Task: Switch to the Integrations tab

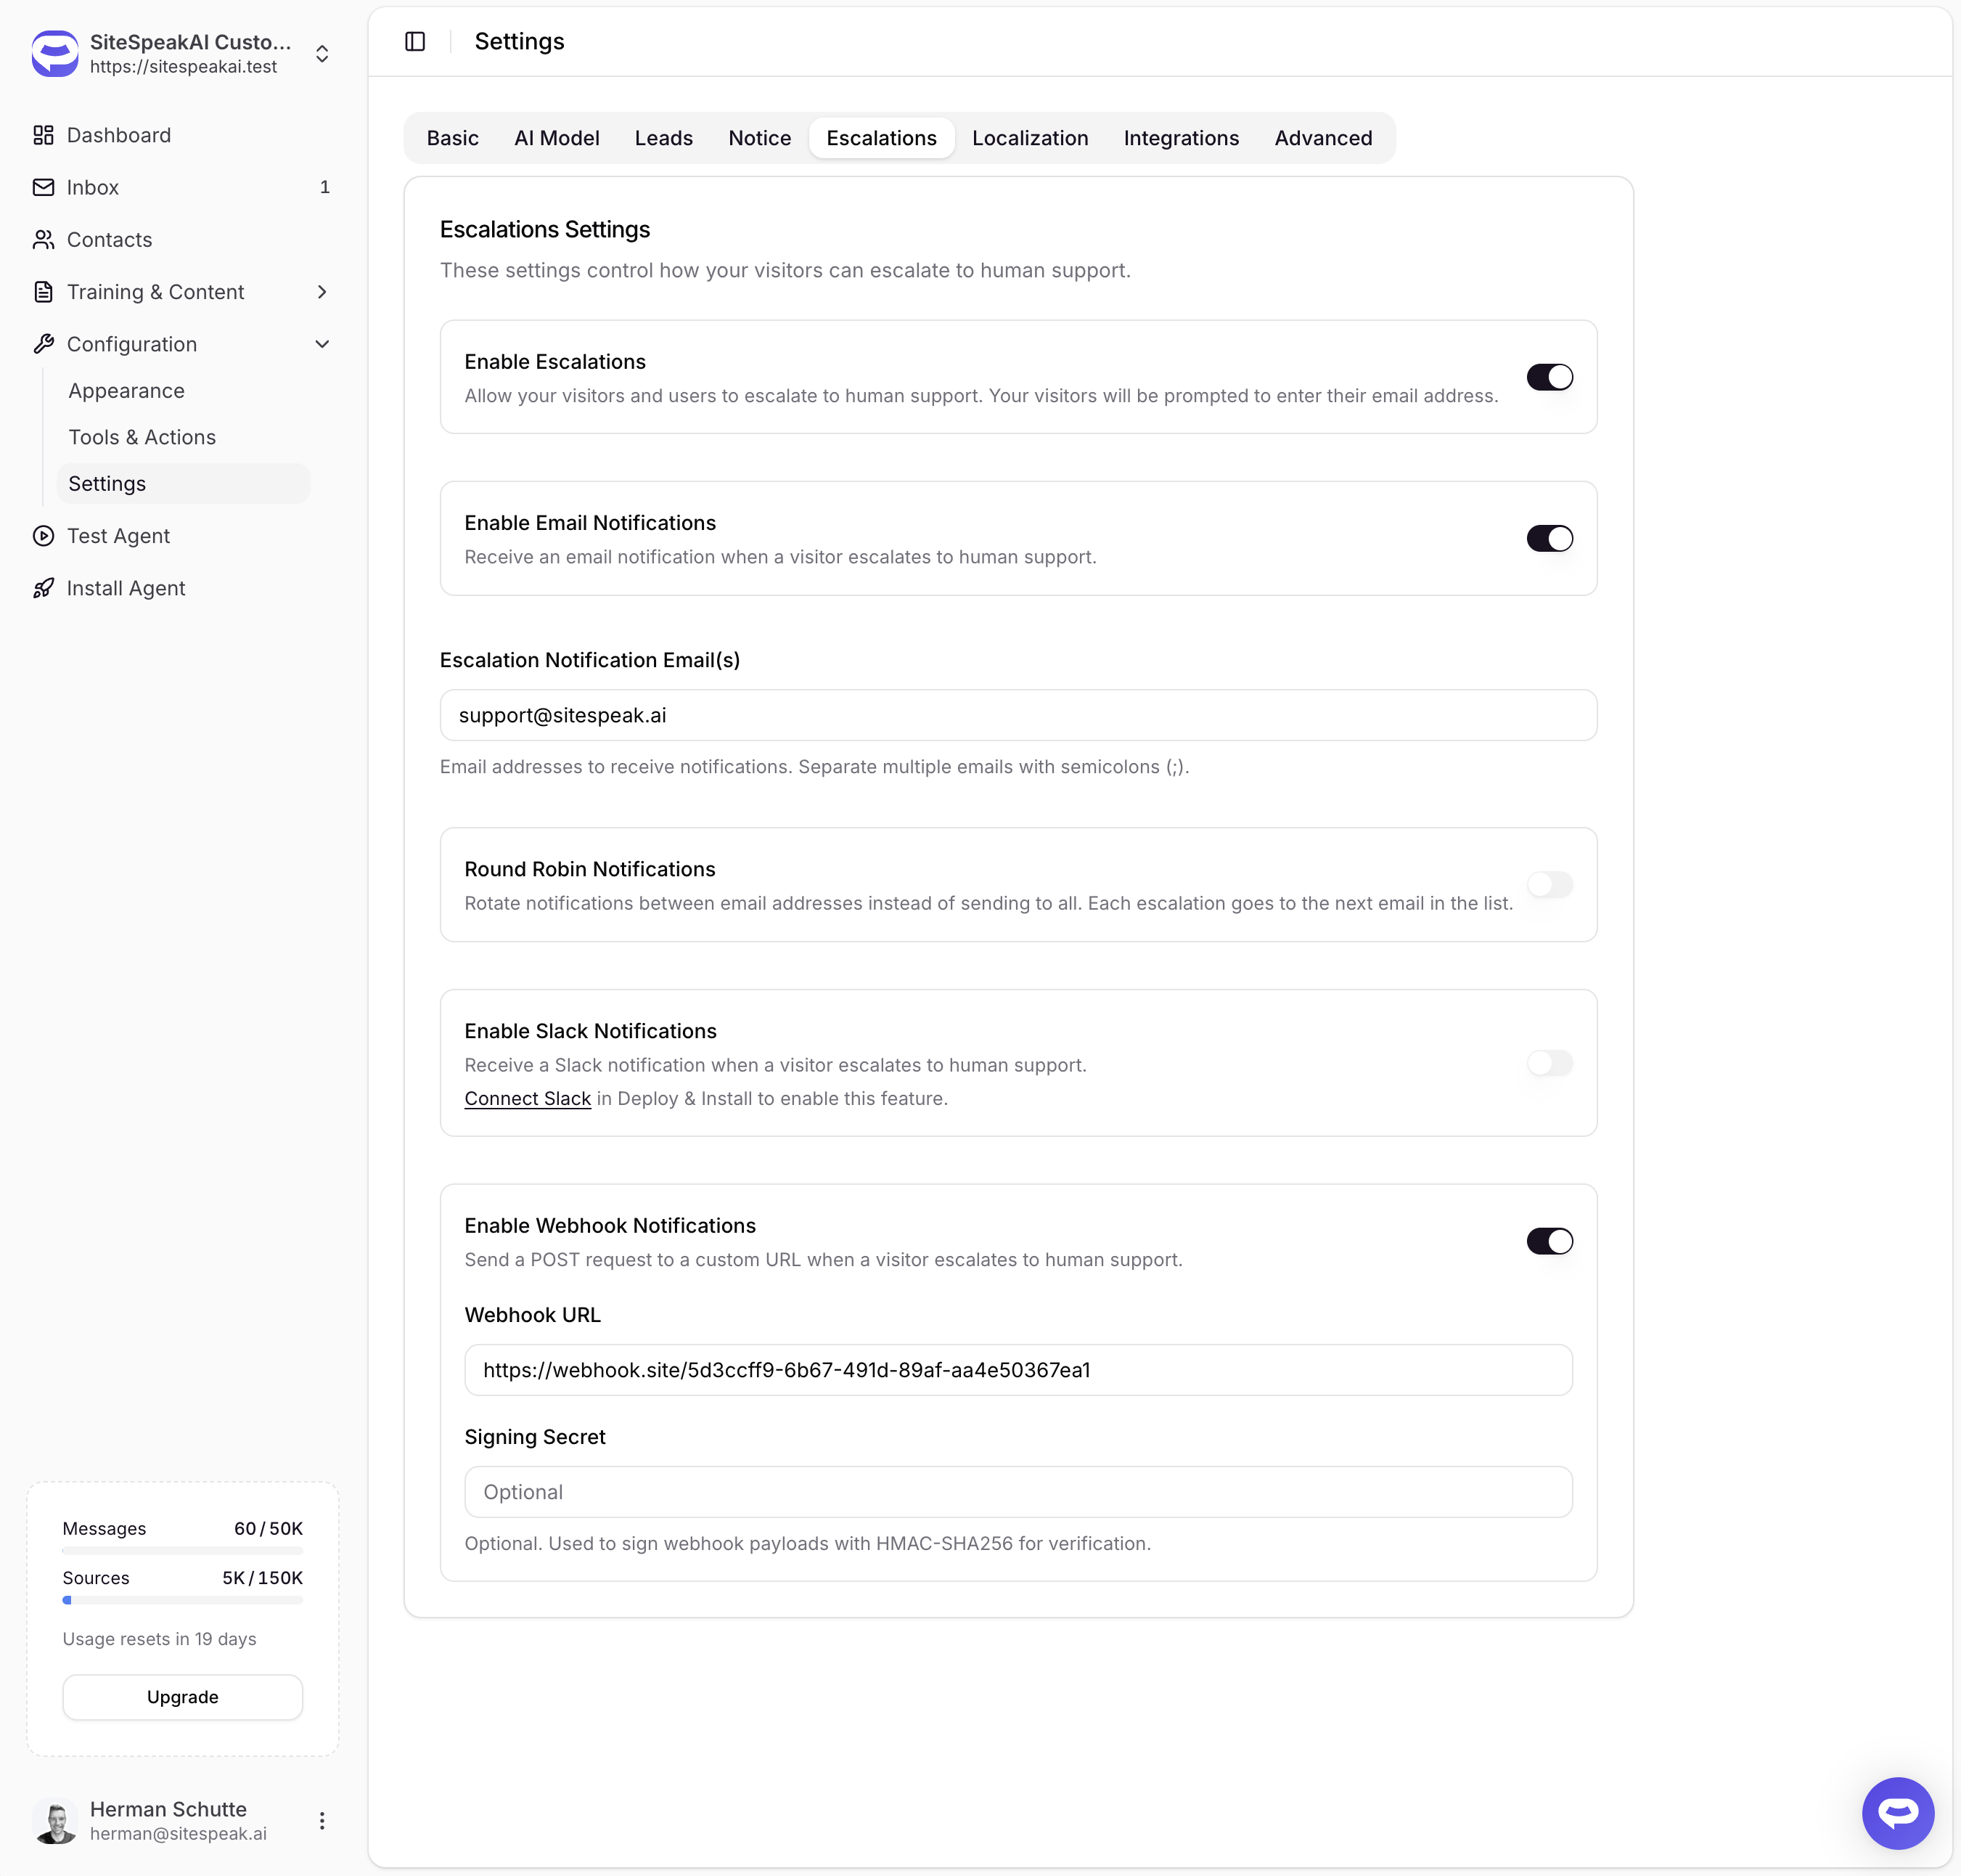Action: 1182,138
